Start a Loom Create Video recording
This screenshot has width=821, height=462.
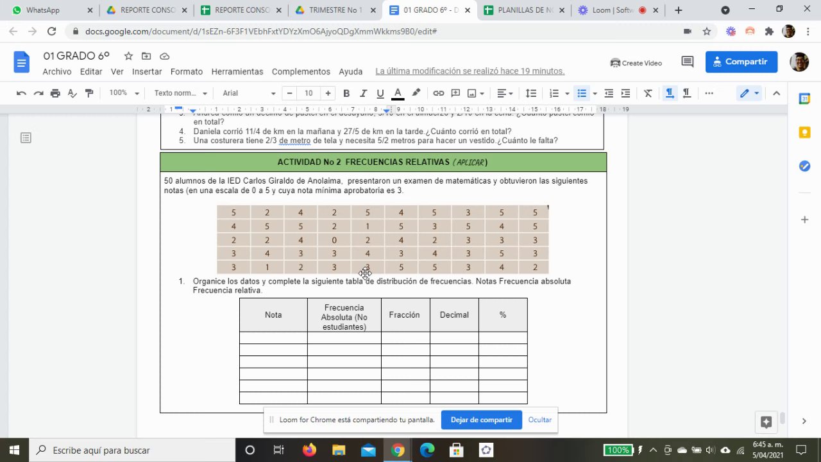pos(636,62)
